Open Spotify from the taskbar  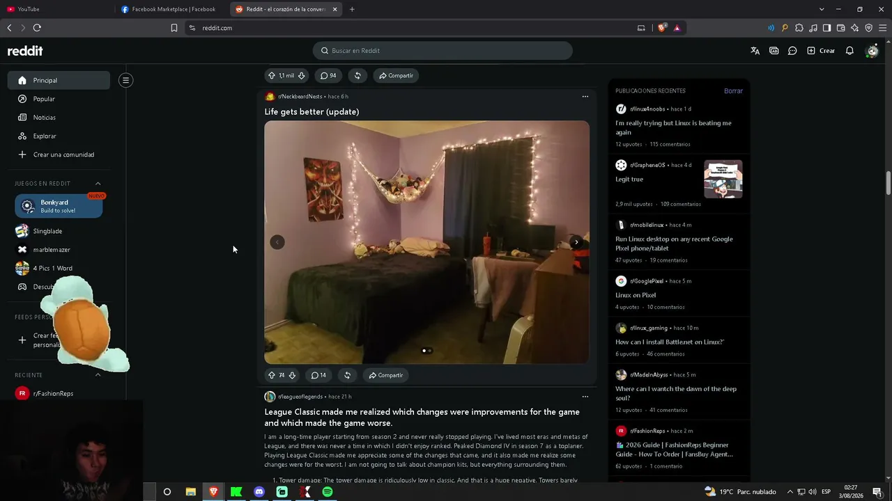pyautogui.click(x=328, y=492)
